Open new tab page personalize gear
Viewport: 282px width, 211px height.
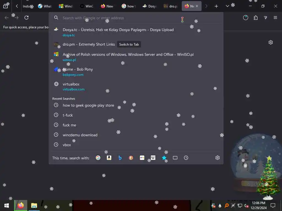271,42
